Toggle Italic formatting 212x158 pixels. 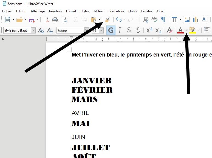[x=120, y=30]
